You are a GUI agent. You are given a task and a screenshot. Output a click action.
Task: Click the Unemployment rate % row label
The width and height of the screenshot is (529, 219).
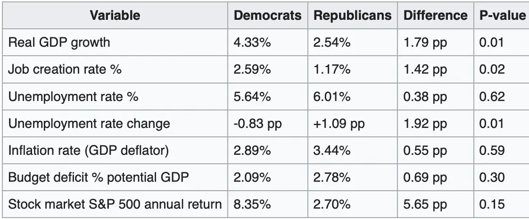pyautogui.click(x=69, y=97)
